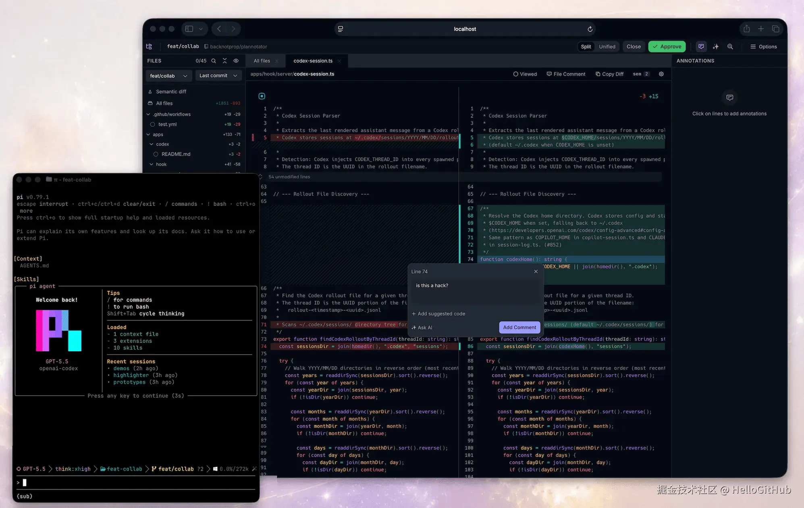This screenshot has width=804, height=508.
Task: Open the AI sparkle assistant icon
Action: click(716, 47)
